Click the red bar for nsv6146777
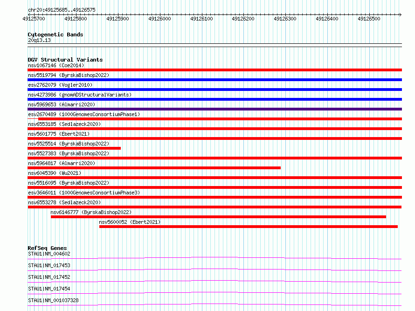The width and height of the screenshot is (415, 311). (x=218, y=217)
